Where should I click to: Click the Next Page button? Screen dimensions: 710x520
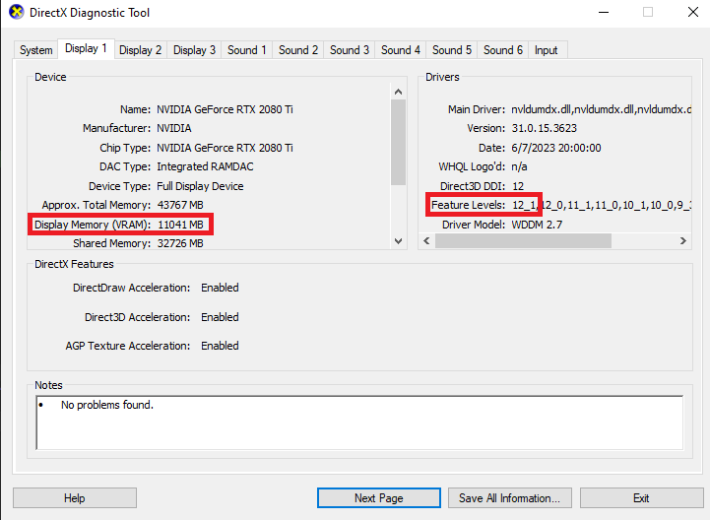point(378,498)
